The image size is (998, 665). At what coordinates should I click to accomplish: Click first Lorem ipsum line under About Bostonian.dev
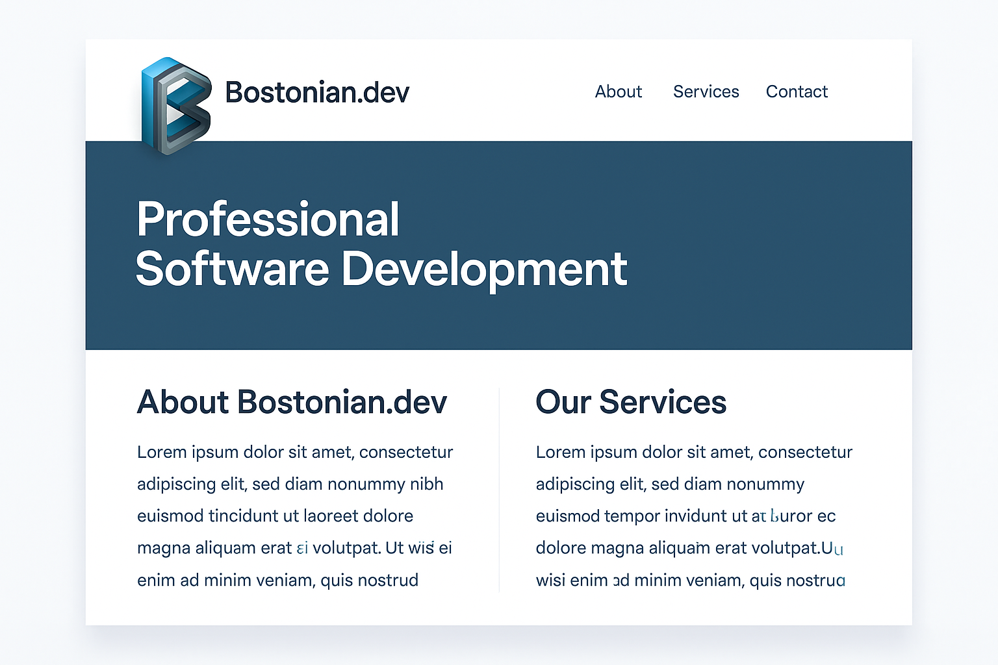tap(295, 452)
